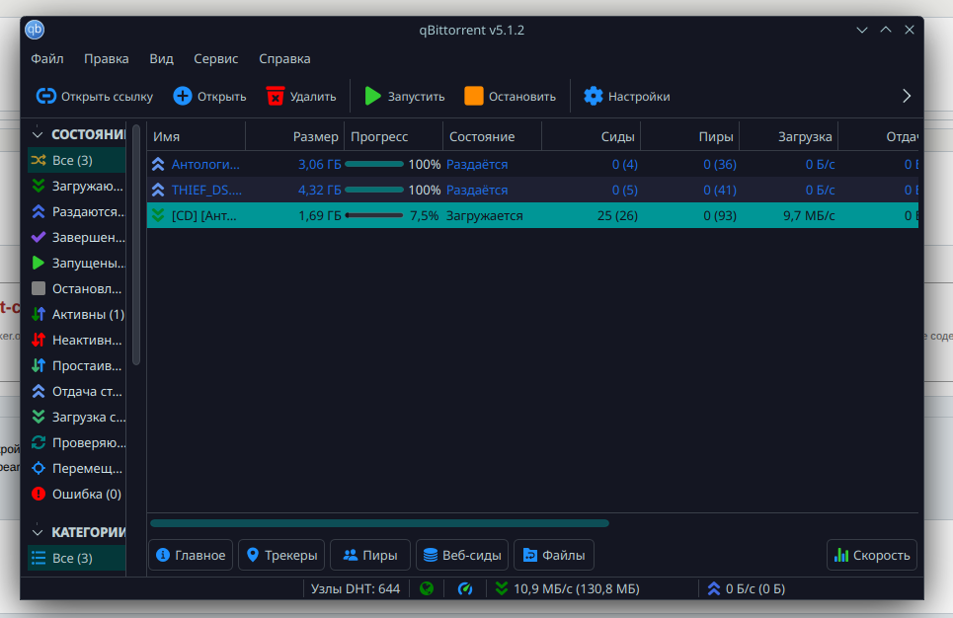Click the horizontal scrollbar under the torrent list

point(379,523)
